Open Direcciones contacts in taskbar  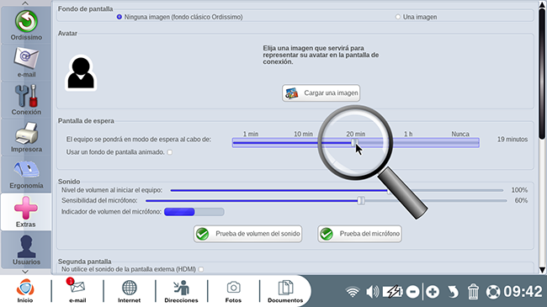tap(181, 291)
